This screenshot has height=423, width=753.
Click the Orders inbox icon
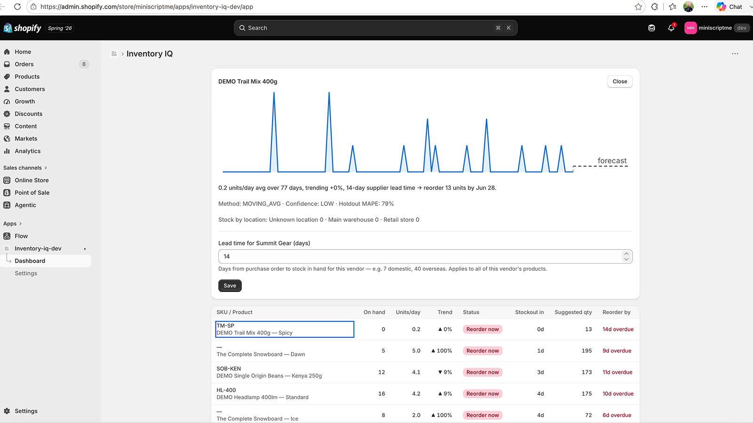(7, 64)
